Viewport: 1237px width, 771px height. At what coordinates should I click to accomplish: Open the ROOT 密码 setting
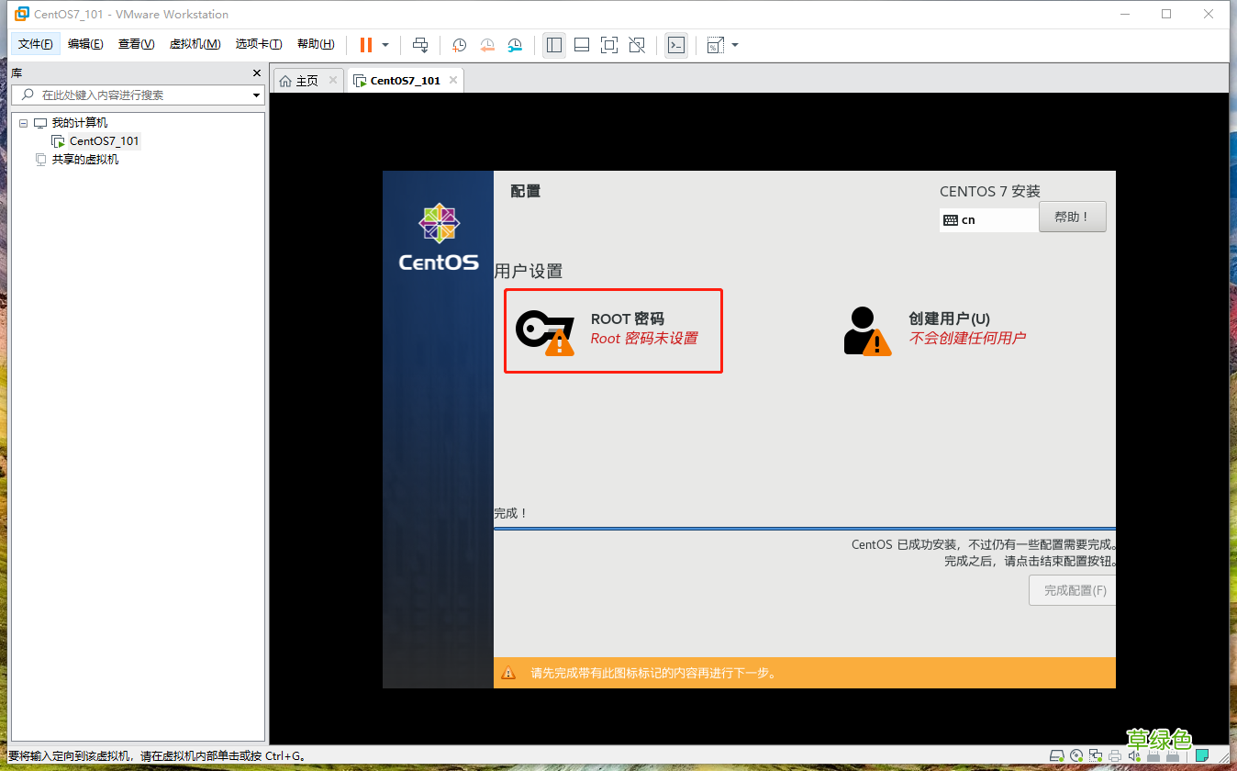613,330
